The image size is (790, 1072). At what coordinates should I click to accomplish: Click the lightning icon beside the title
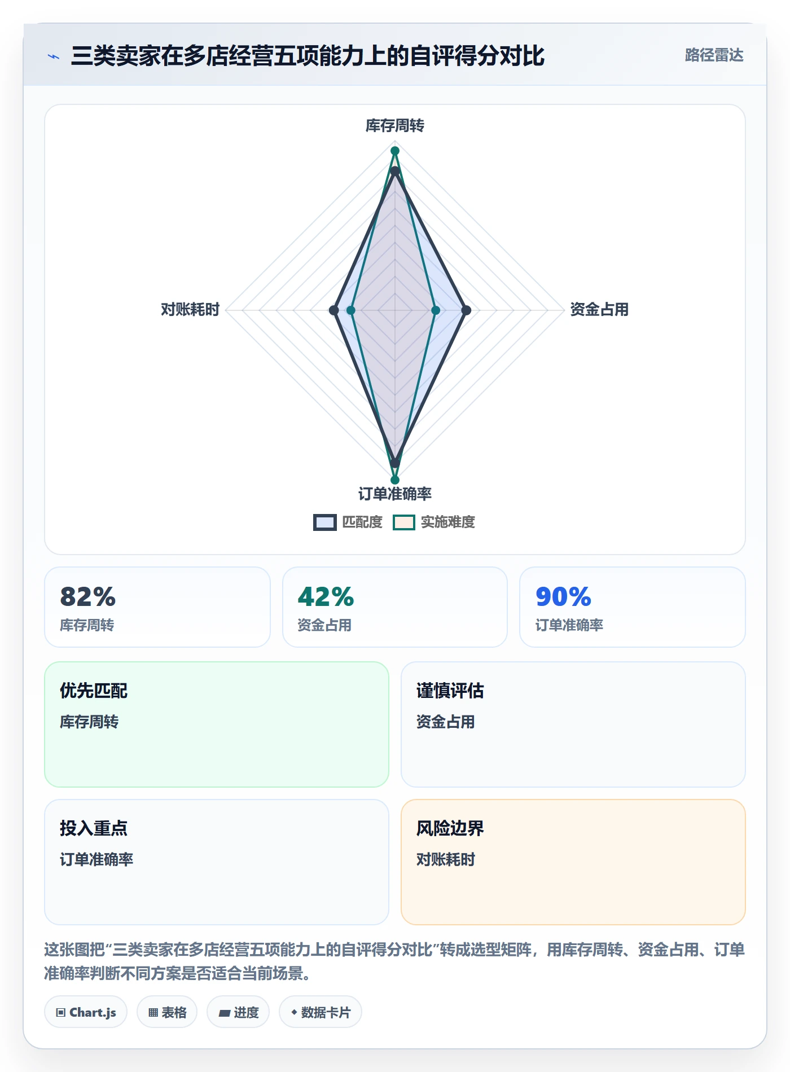pos(54,56)
